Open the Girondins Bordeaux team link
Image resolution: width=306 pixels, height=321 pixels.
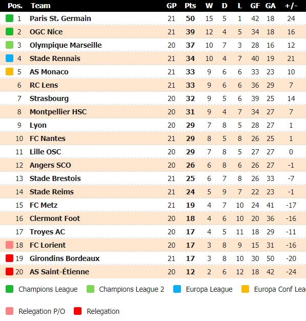(65, 258)
